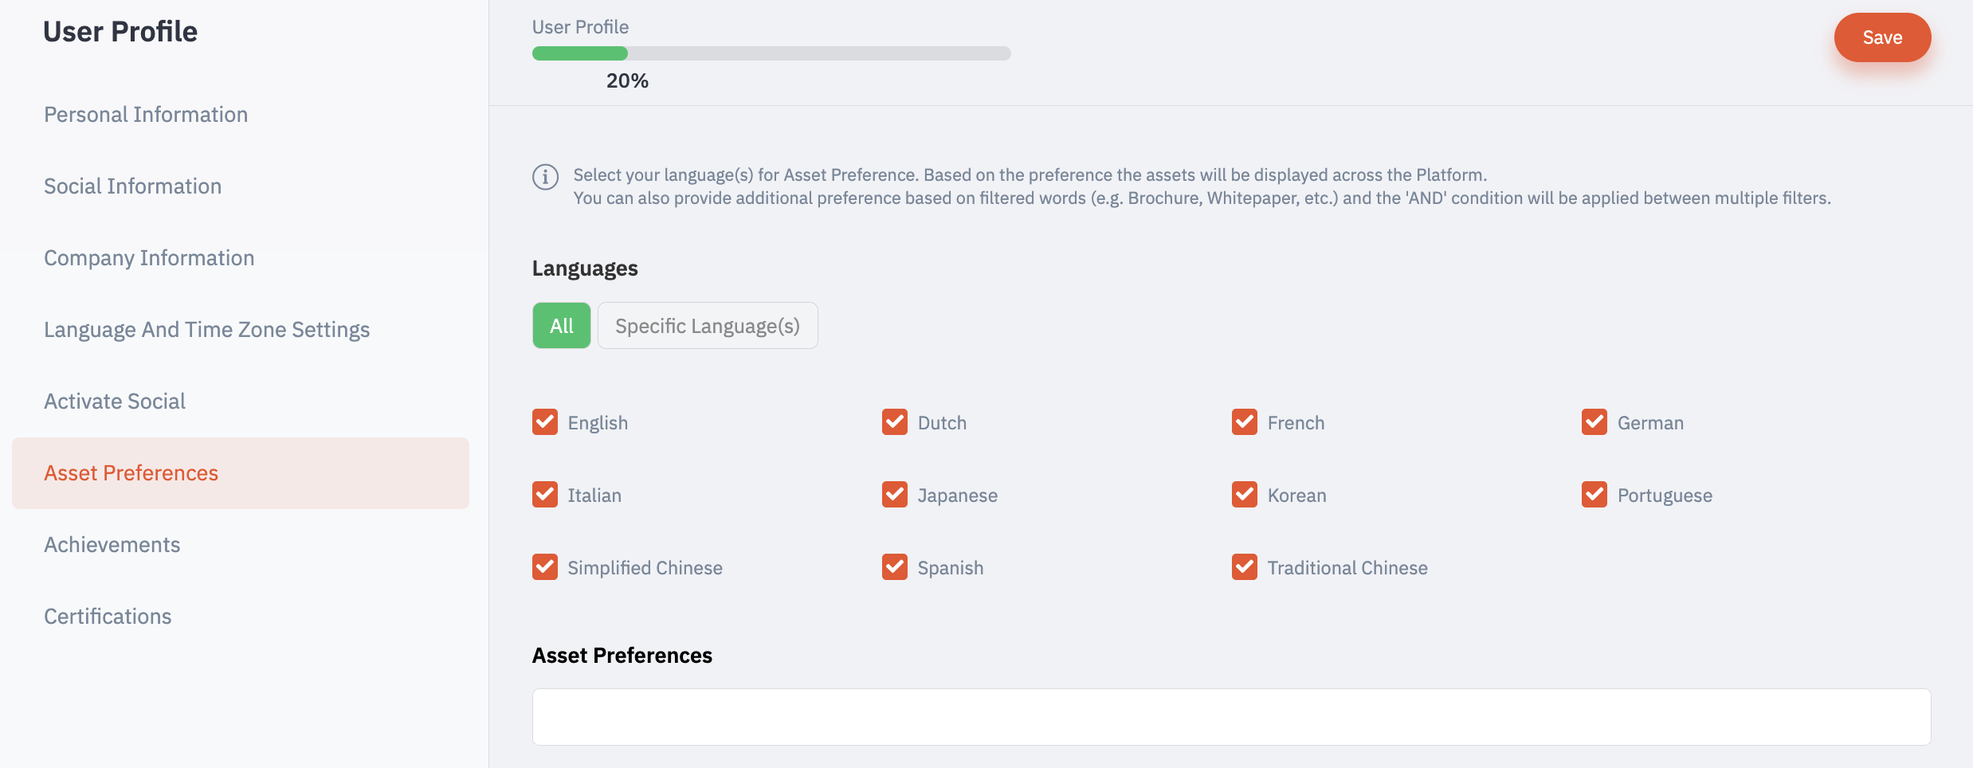Uncheck the English language checkbox
Screen dimensions: 1973x768
(x=545, y=422)
